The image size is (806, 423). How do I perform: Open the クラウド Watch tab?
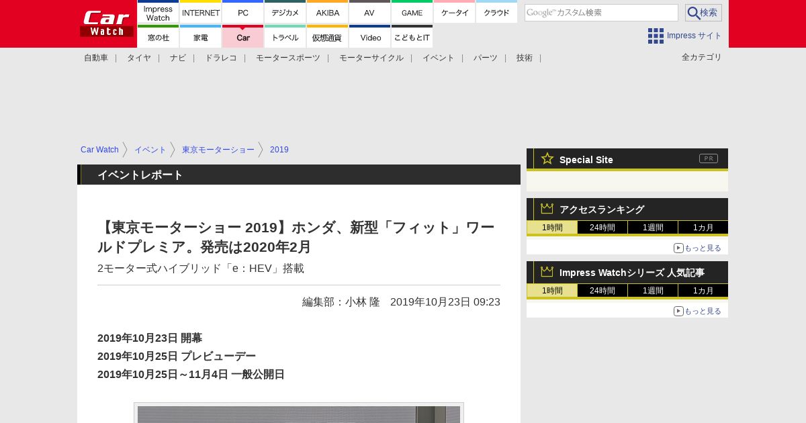click(x=496, y=11)
